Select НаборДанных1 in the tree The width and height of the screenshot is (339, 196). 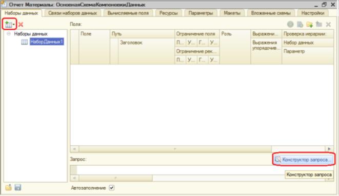pos(47,42)
